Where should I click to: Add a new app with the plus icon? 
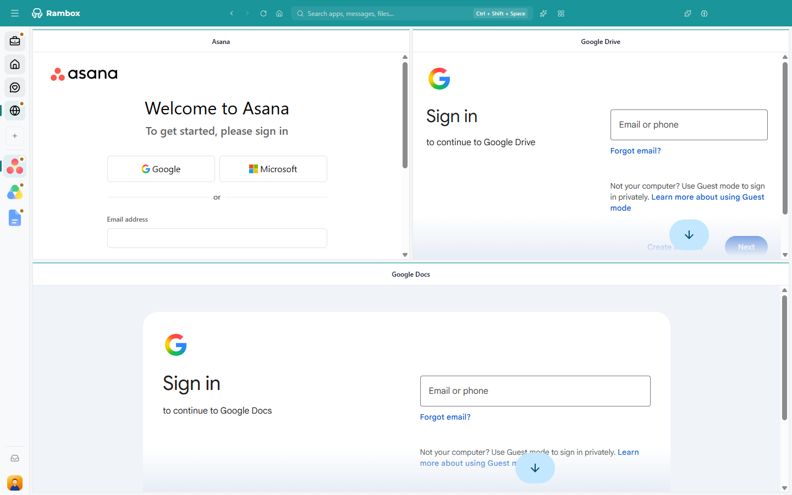(x=15, y=136)
